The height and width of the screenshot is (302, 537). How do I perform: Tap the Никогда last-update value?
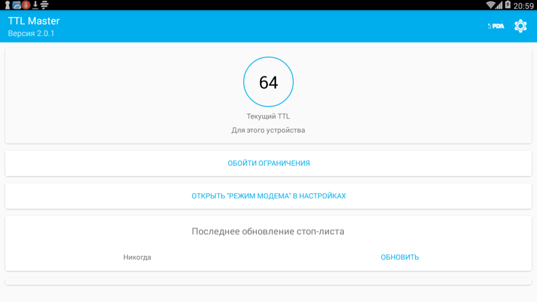(x=137, y=257)
